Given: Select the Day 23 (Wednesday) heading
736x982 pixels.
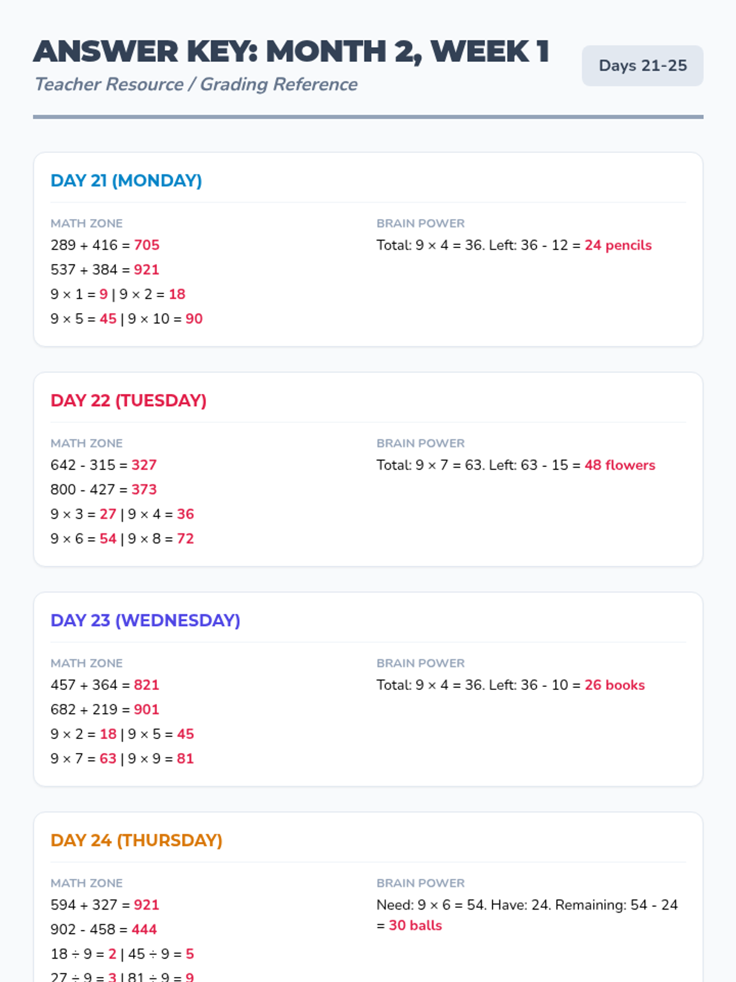Looking at the screenshot, I should [145, 620].
